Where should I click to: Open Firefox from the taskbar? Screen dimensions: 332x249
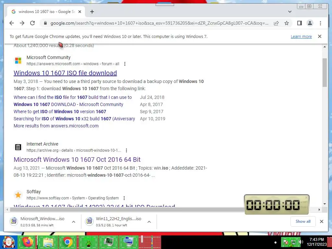[x=27, y=242]
